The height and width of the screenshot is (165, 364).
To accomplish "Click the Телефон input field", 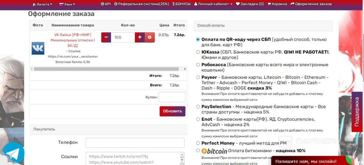I will 135,143.
